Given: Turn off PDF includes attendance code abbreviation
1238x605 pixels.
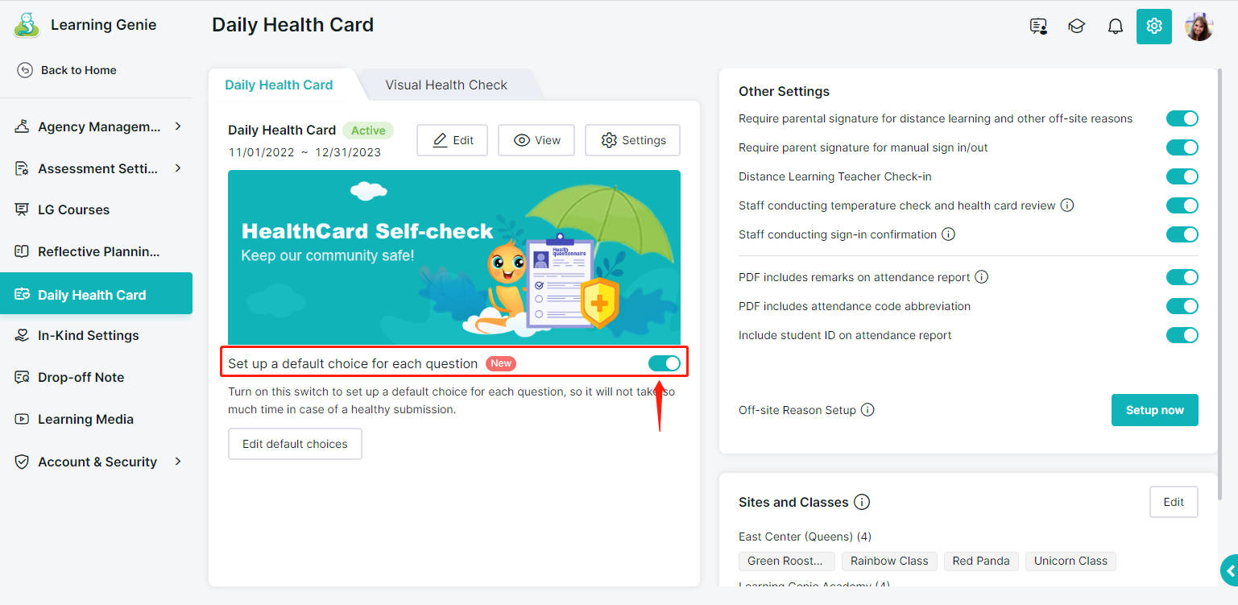Looking at the screenshot, I should (1182, 306).
